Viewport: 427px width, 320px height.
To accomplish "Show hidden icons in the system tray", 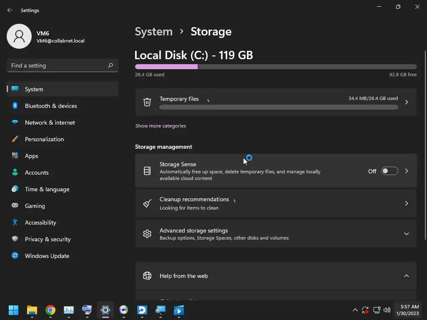I will [x=355, y=310].
